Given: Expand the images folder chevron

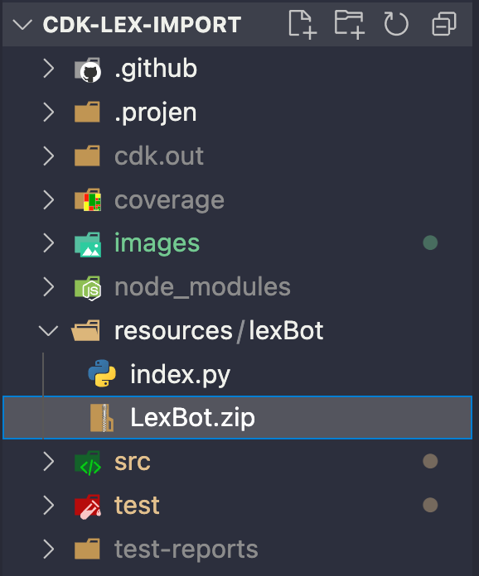Looking at the screenshot, I should [49, 243].
